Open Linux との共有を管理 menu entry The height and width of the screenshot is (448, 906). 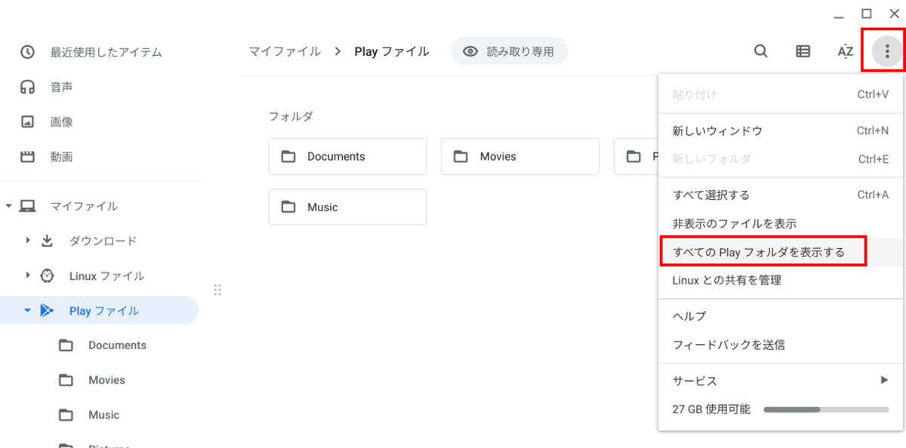click(x=781, y=280)
